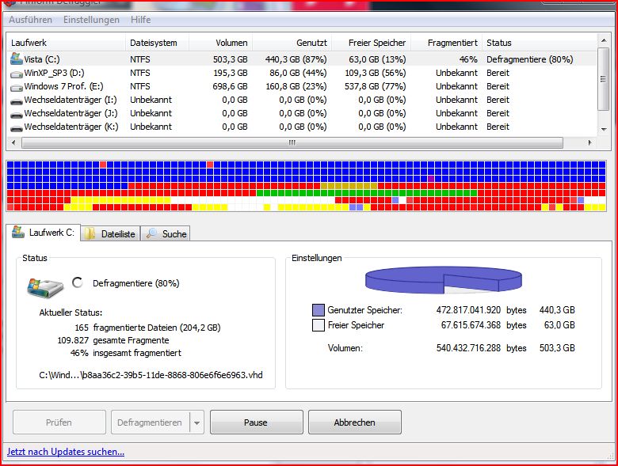Pause the defragmentation
This screenshot has width=618, height=466.
tap(256, 422)
